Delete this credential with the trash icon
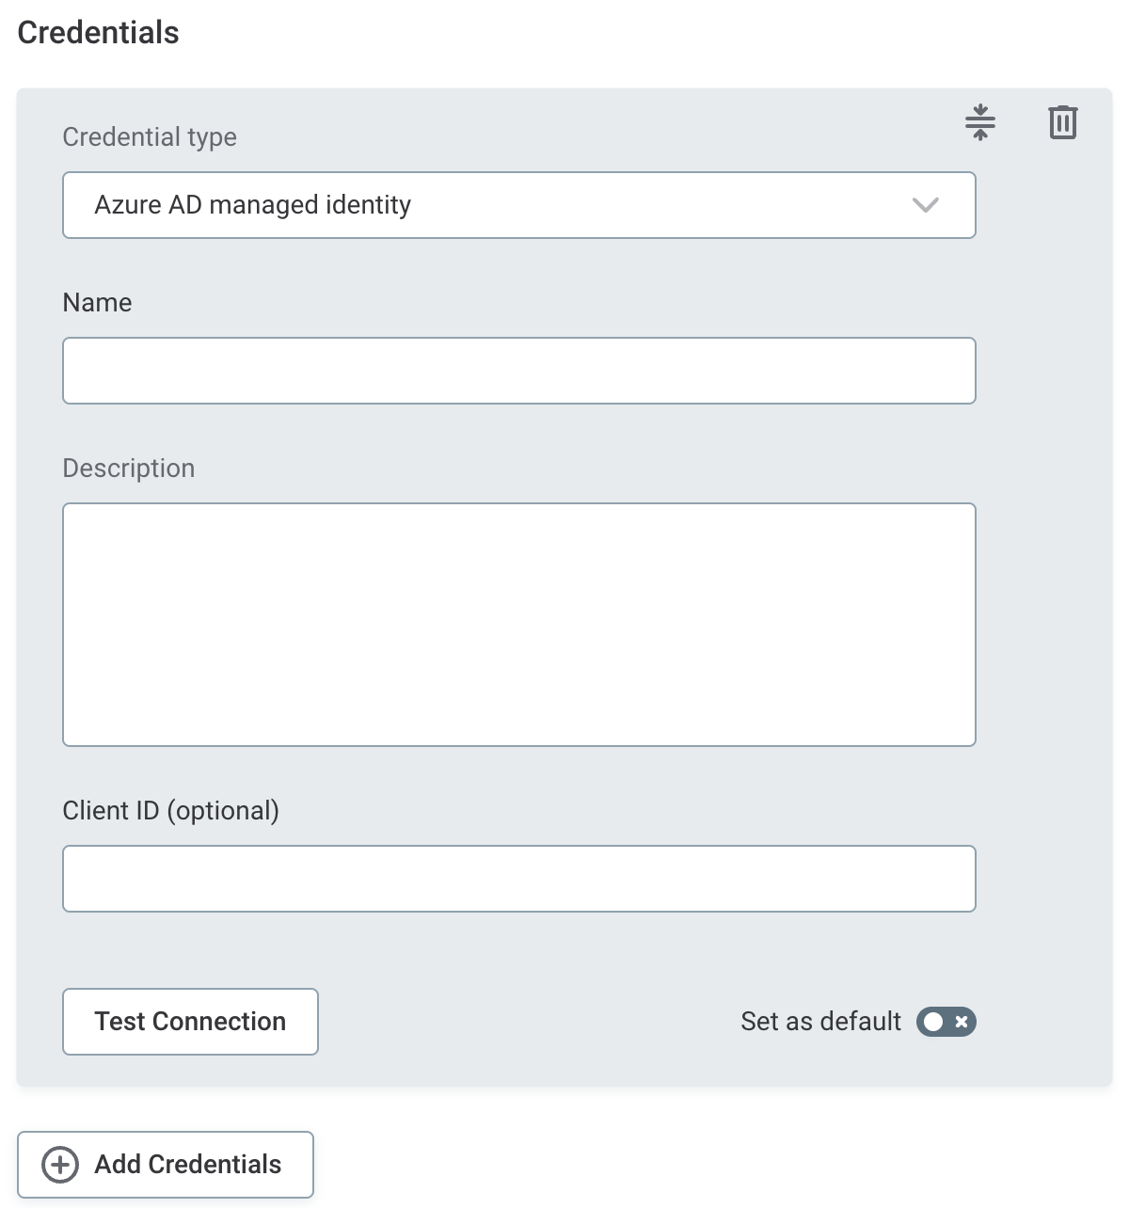Viewport: 1129px width, 1208px height. pos(1062,122)
